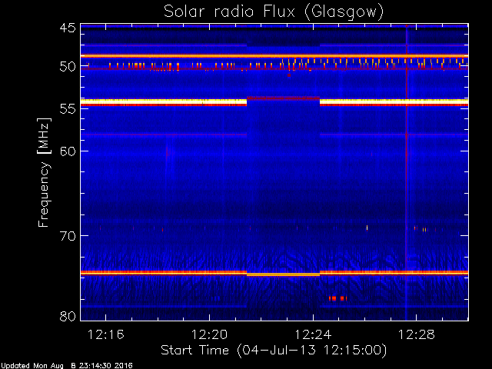Click the "Frequency [MHz]" axis label
The height and width of the screenshot is (369, 492).
44,172
